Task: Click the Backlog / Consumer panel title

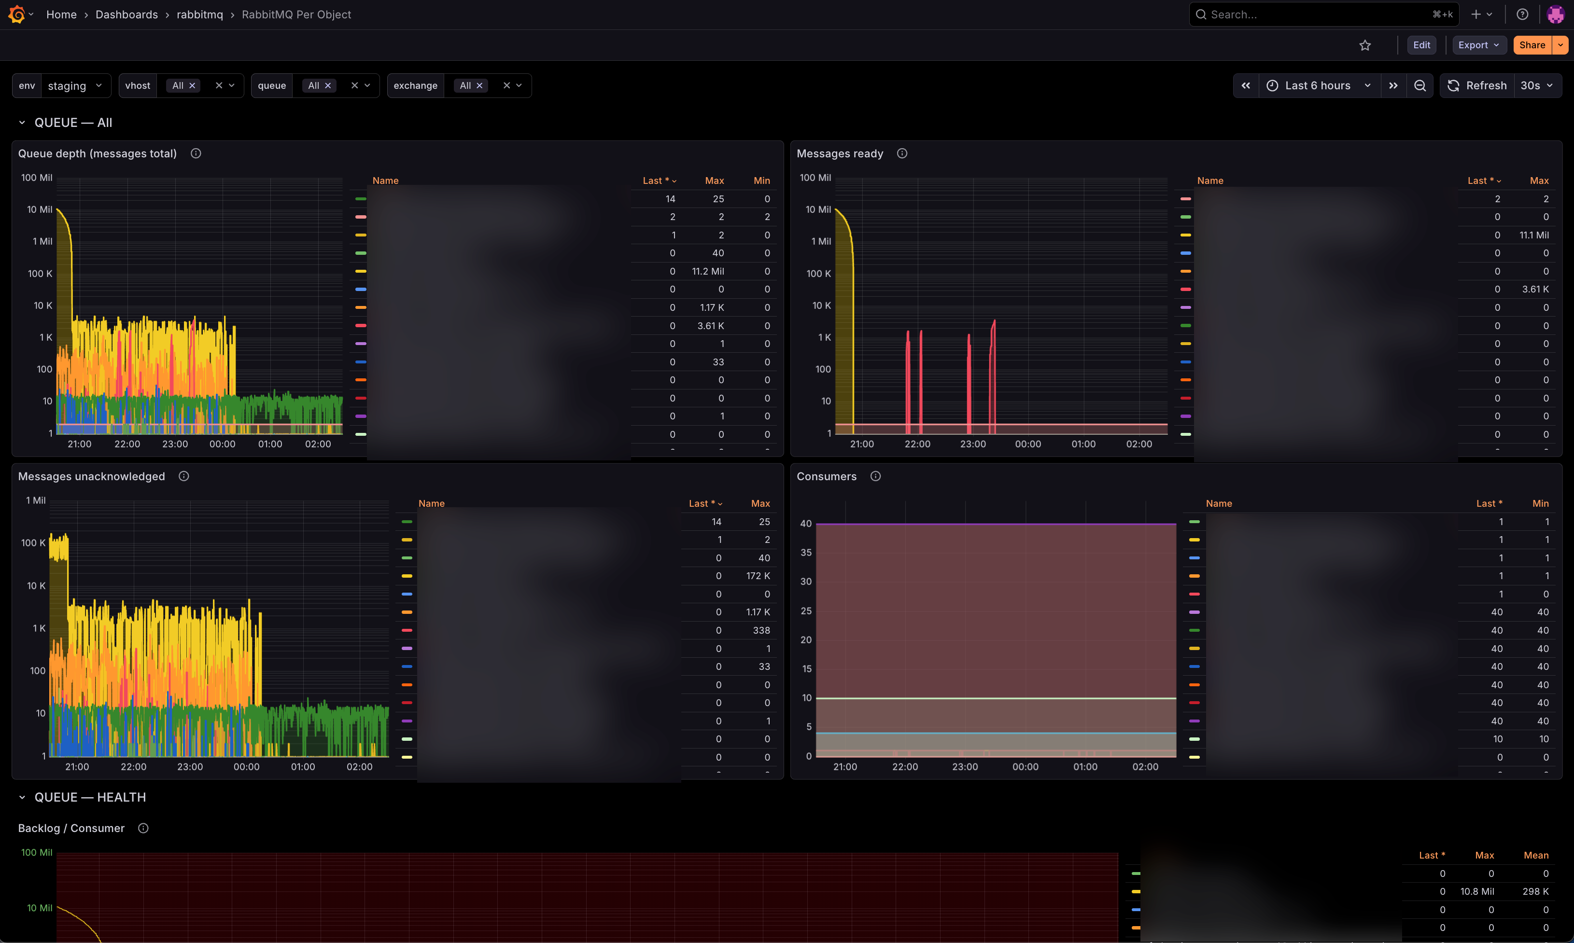Action: pos(71,828)
